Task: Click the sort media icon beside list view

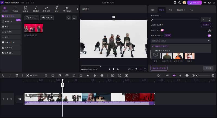Action: pyautogui.click(x=69, y=18)
